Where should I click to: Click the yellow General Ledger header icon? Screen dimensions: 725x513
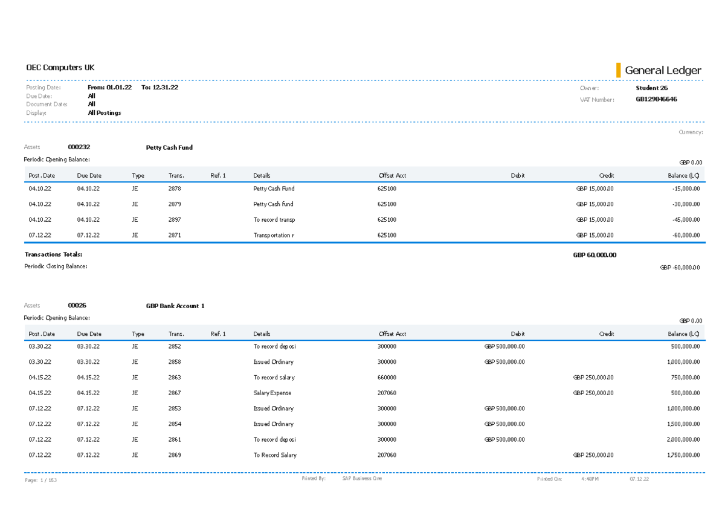(617, 70)
